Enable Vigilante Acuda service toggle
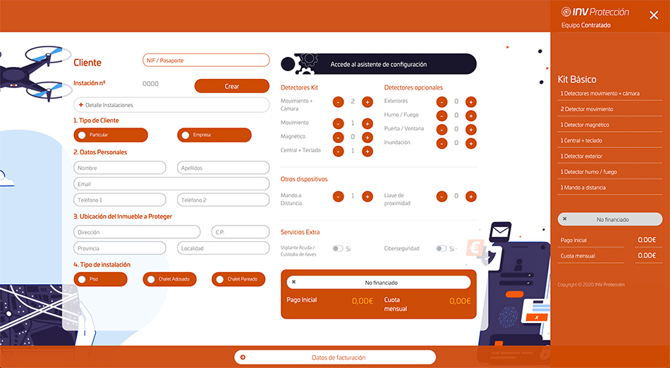 tap(338, 249)
